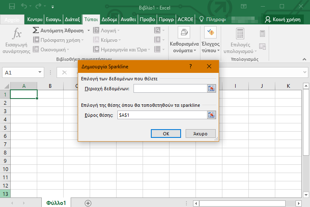Click the Κοινή χρήση share button
310x207 pixels.
point(283,19)
